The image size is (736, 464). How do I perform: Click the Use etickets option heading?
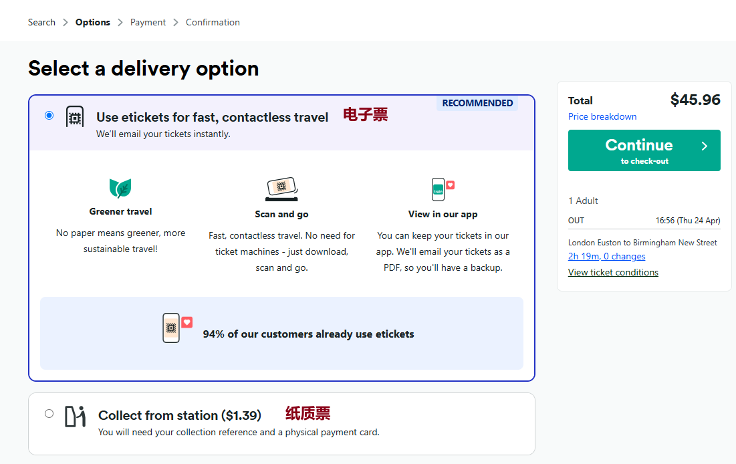click(212, 118)
